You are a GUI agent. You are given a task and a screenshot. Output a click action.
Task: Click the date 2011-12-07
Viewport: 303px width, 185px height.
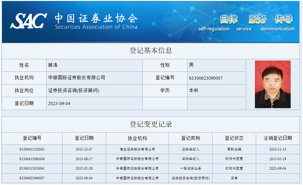[x=84, y=149]
